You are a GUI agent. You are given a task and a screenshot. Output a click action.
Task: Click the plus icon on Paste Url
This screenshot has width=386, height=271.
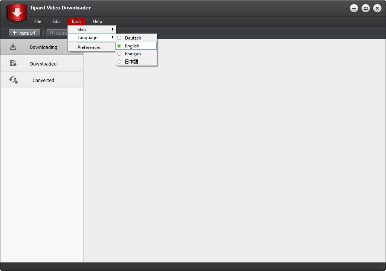(15, 33)
